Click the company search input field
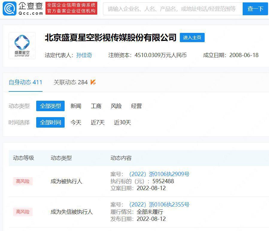This screenshot has width=269, height=231. click(172, 9)
